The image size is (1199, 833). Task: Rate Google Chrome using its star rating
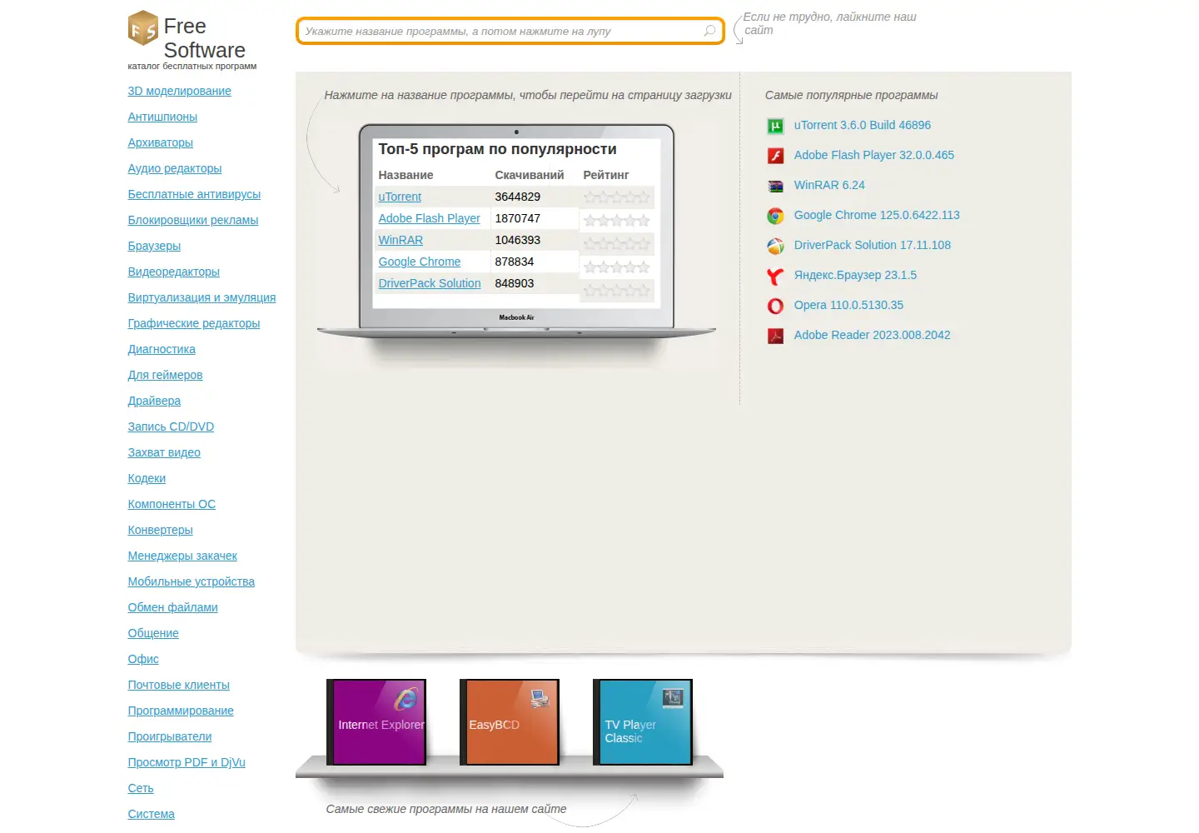616,267
